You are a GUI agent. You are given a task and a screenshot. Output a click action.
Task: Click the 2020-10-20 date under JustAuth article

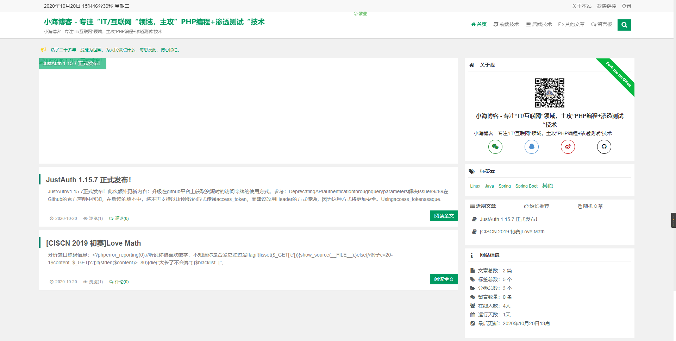click(66, 219)
